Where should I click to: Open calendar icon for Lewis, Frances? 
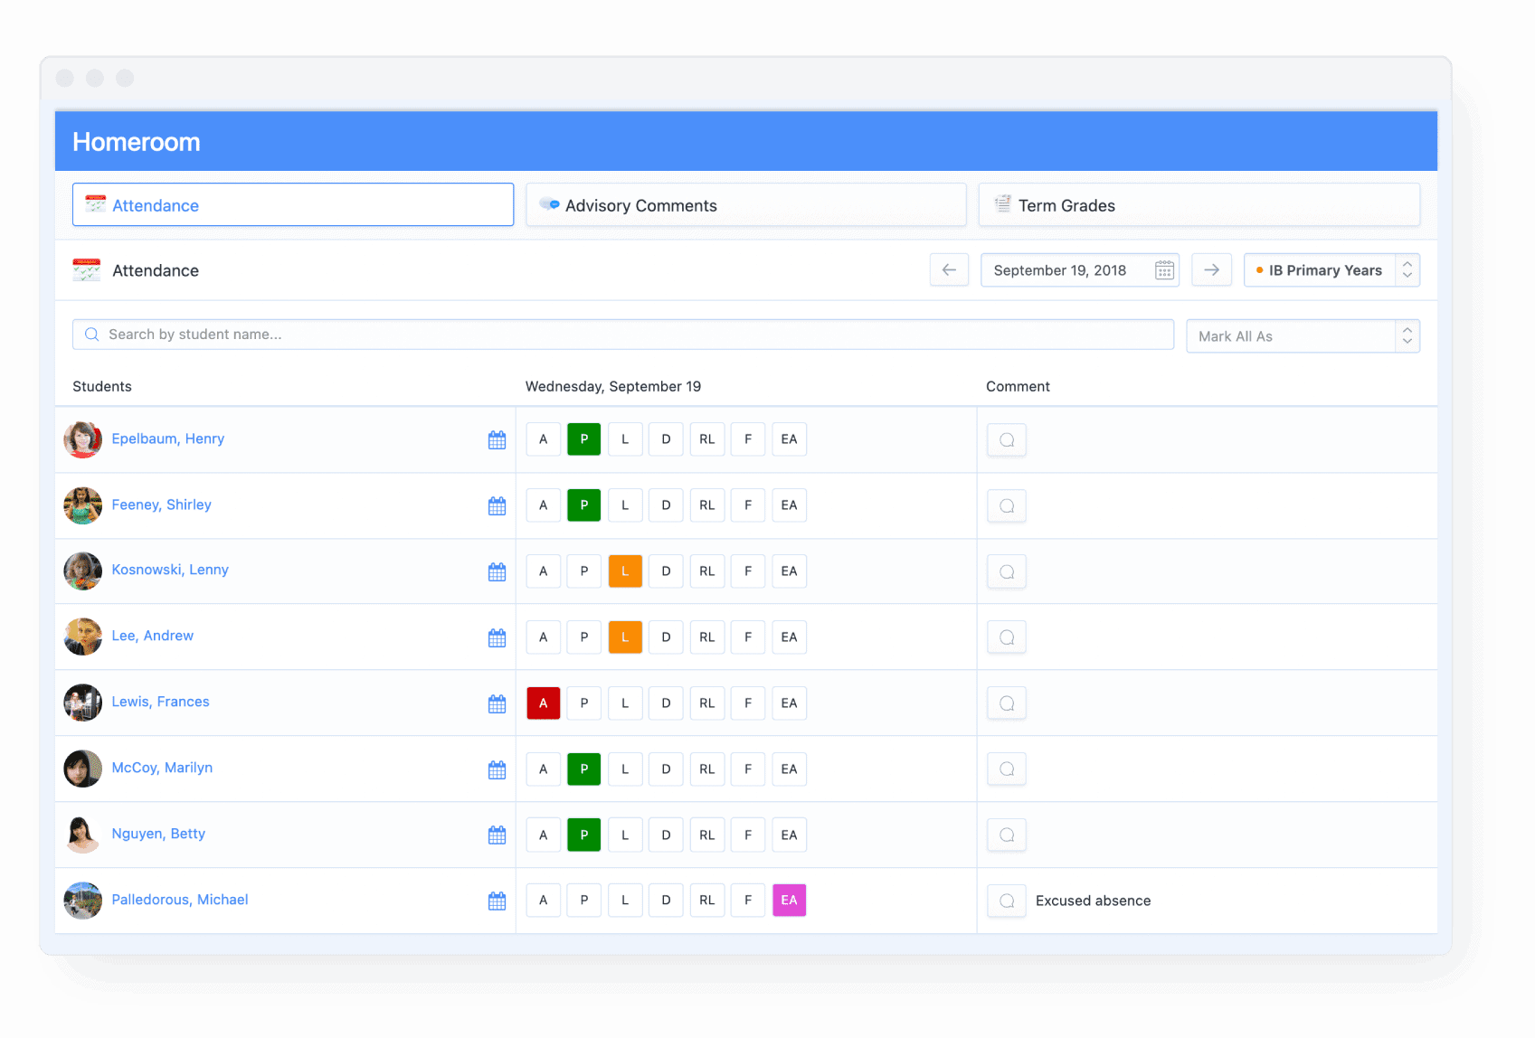497,703
